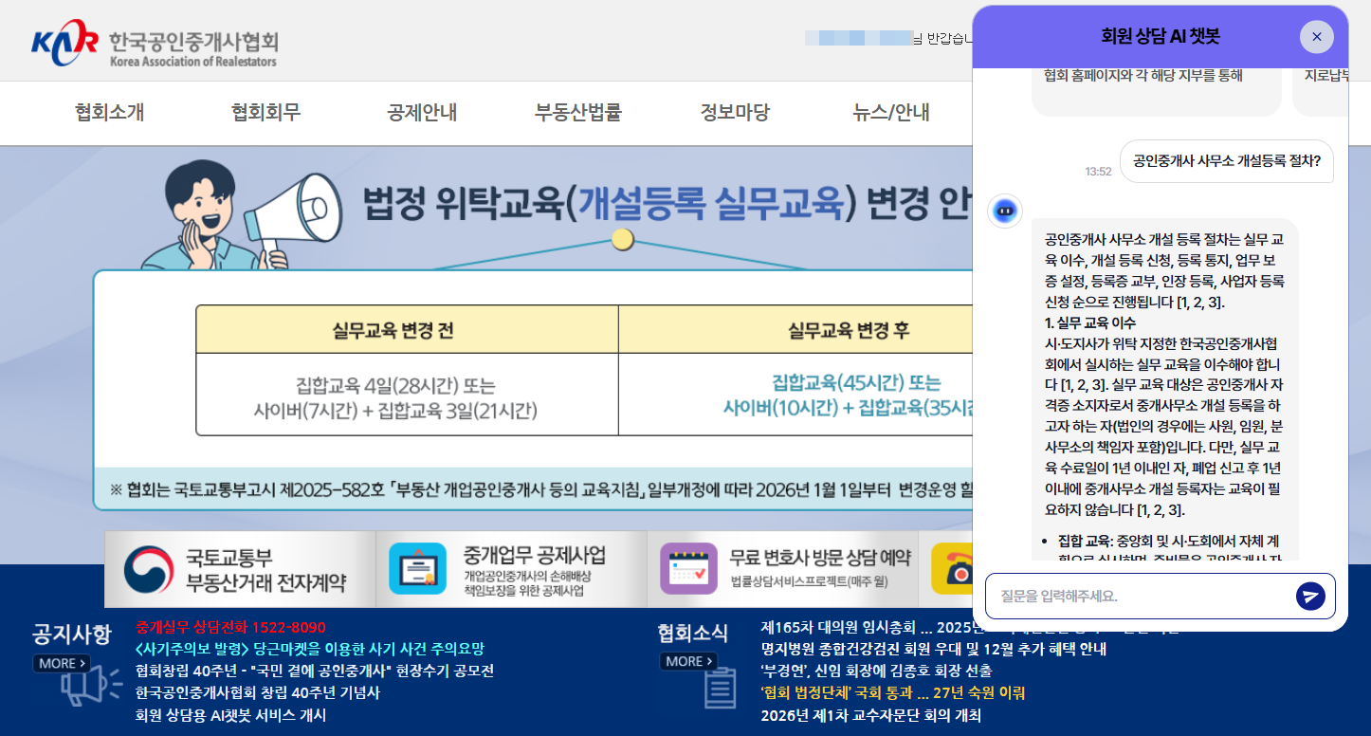The width and height of the screenshot is (1371, 736).
Task: Close the 회원 상담 AI 챗봇 panel
Action: click(x=1316, y=37)
